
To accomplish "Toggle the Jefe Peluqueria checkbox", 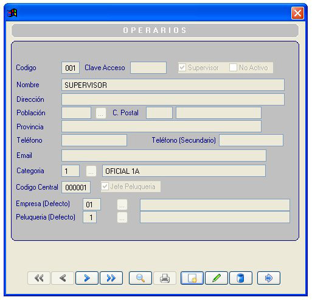I will point(105,187).
